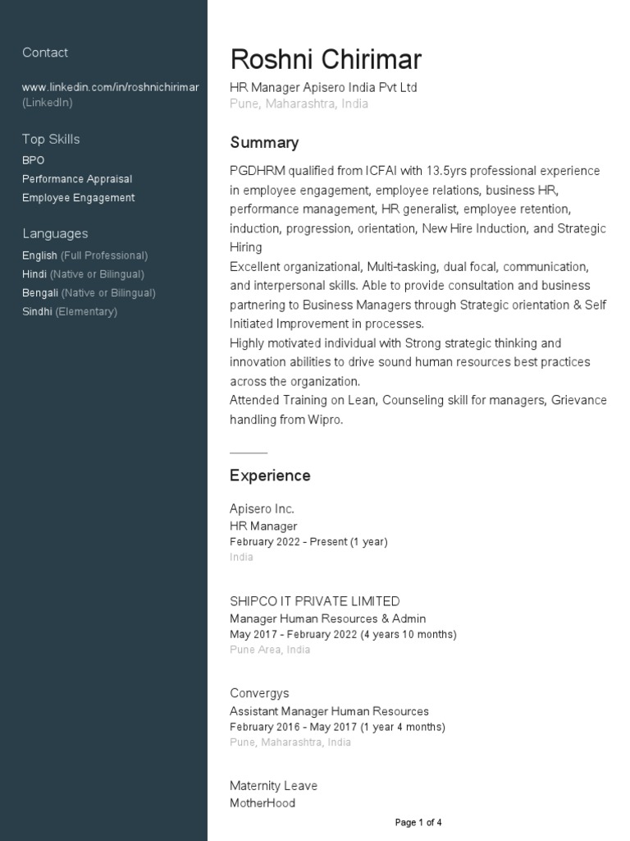The image size is (630, 841).
Task: Select Performance Appraisal skill text
Action: click(77, 179)
